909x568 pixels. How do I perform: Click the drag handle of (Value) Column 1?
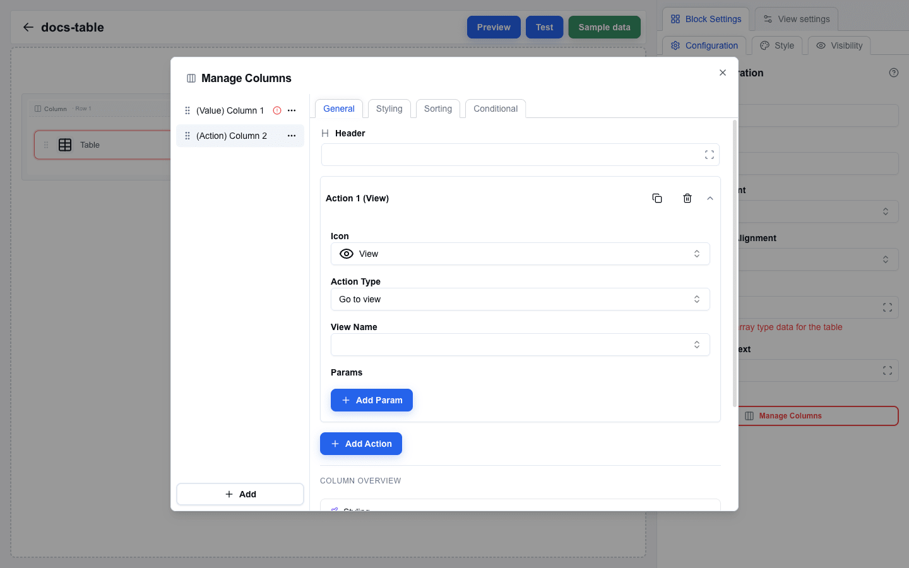(x=187, y=110)
